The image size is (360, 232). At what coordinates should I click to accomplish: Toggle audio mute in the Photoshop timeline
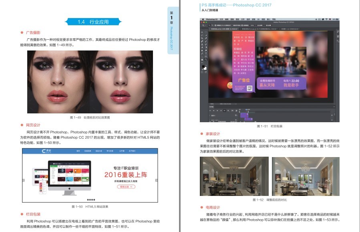(x=225, y=111)
